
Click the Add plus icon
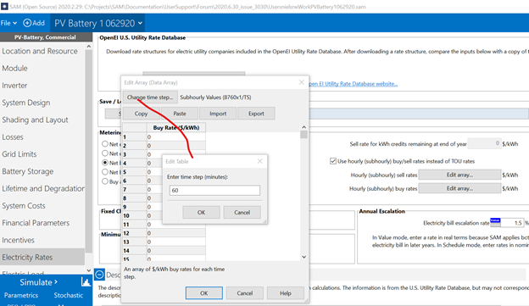coord(27,23)
